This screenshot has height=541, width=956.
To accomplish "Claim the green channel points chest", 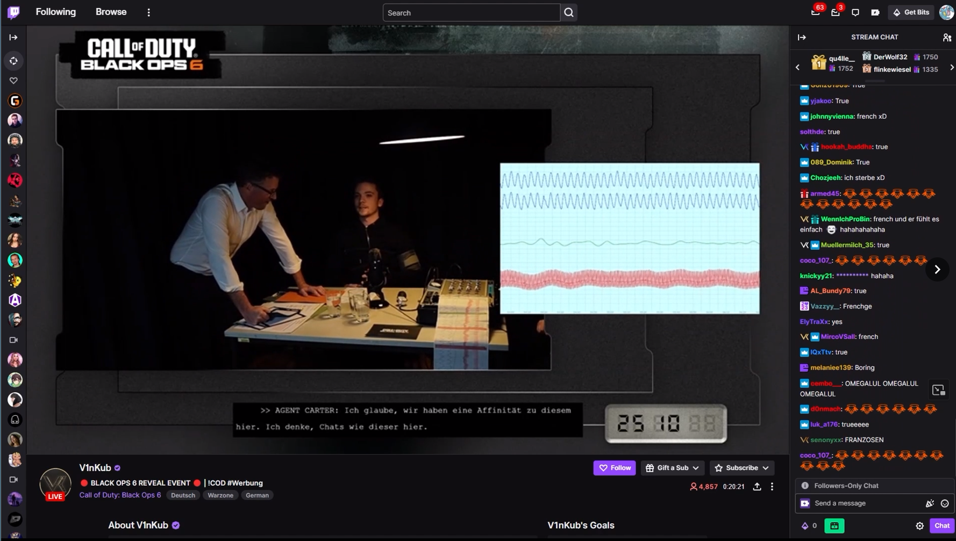I will point(834,526).
